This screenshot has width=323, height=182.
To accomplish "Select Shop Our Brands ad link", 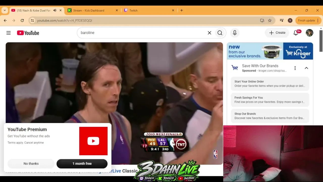I will (270, 116).
